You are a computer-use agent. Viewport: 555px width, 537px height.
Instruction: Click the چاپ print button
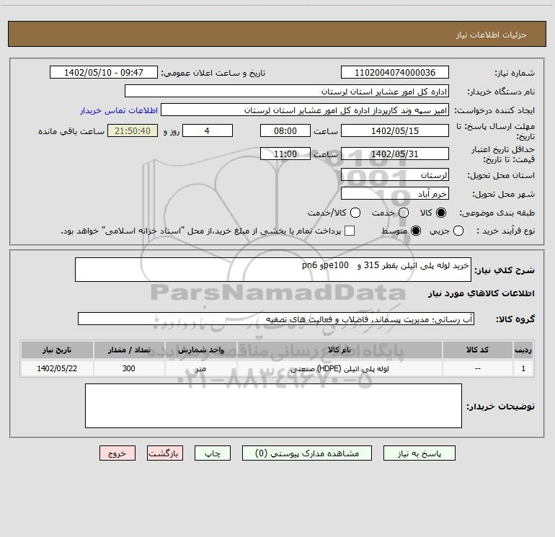coord(213,453)
